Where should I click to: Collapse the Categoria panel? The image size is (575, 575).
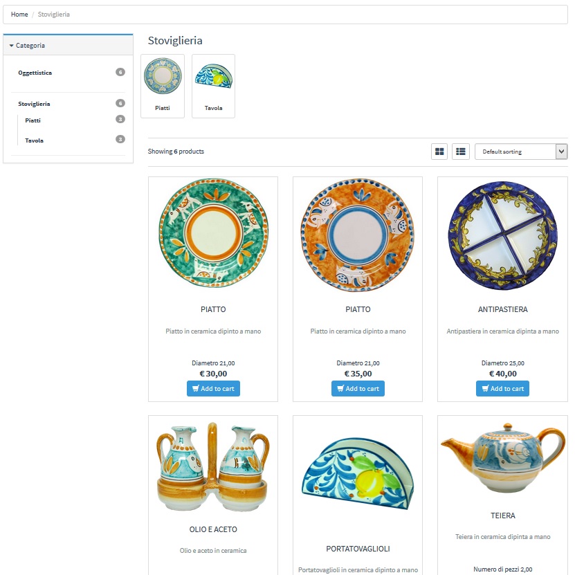click(28, 46)
